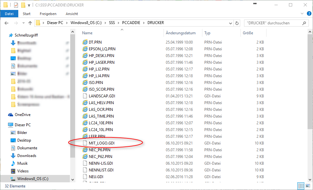Viewport: 313px width, 190px height.
Task: Select the LC24_10L.PRN file icon
Action: click(x=85, y=129)
